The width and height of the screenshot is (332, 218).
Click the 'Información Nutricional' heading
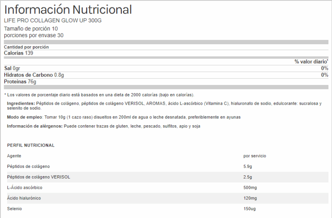click(68, 9)
